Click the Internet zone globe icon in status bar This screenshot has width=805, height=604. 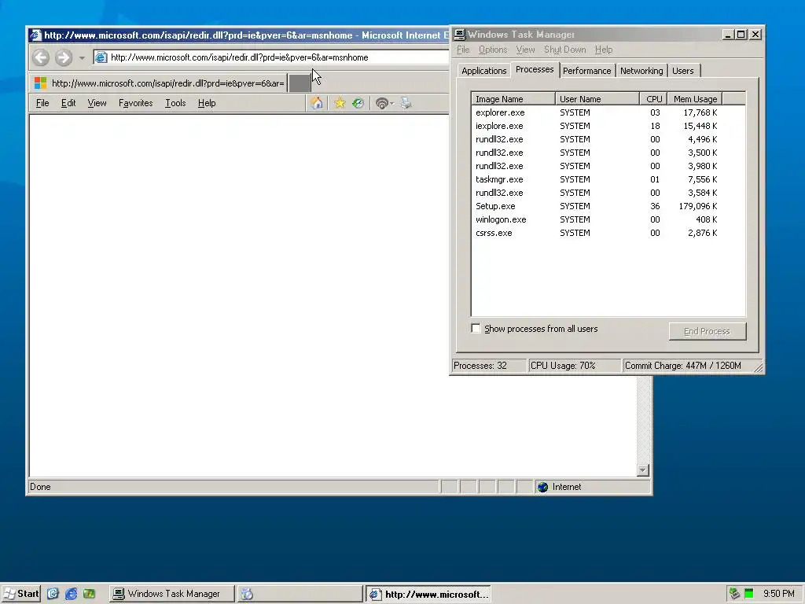(x=542, y=487)
